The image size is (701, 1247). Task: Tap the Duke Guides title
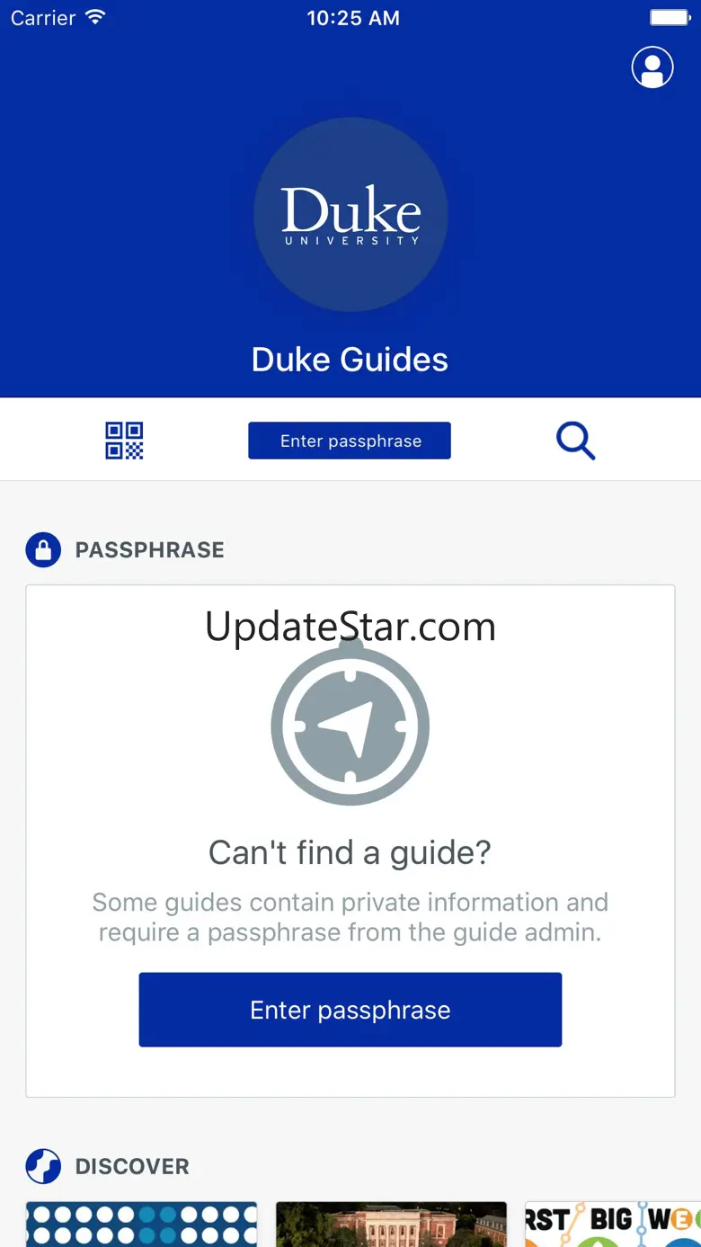coord(350,360)
